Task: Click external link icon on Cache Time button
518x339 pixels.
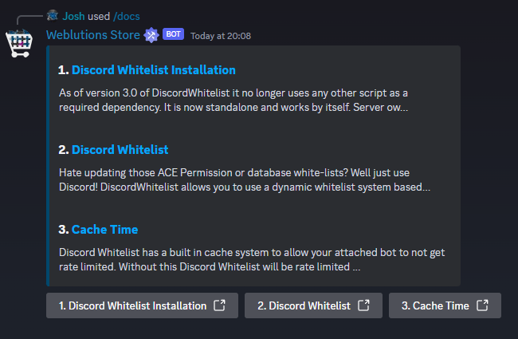Action: [x=482, y=305]
